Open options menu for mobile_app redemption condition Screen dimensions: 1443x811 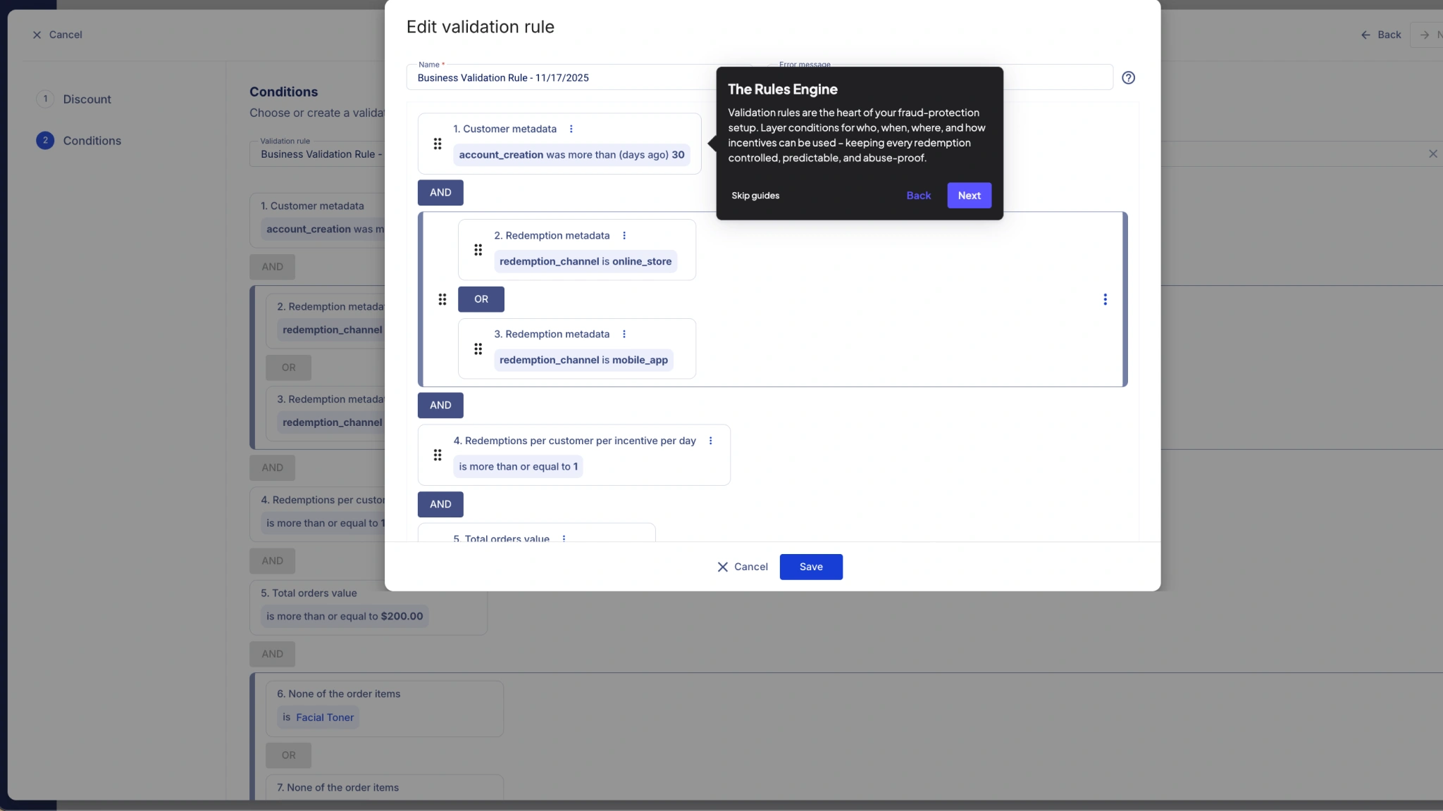[624, 334]
